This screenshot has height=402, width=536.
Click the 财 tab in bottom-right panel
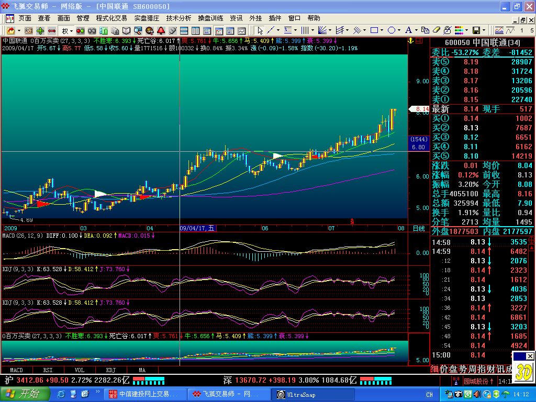pyautogui.click(x=491, y=369)
